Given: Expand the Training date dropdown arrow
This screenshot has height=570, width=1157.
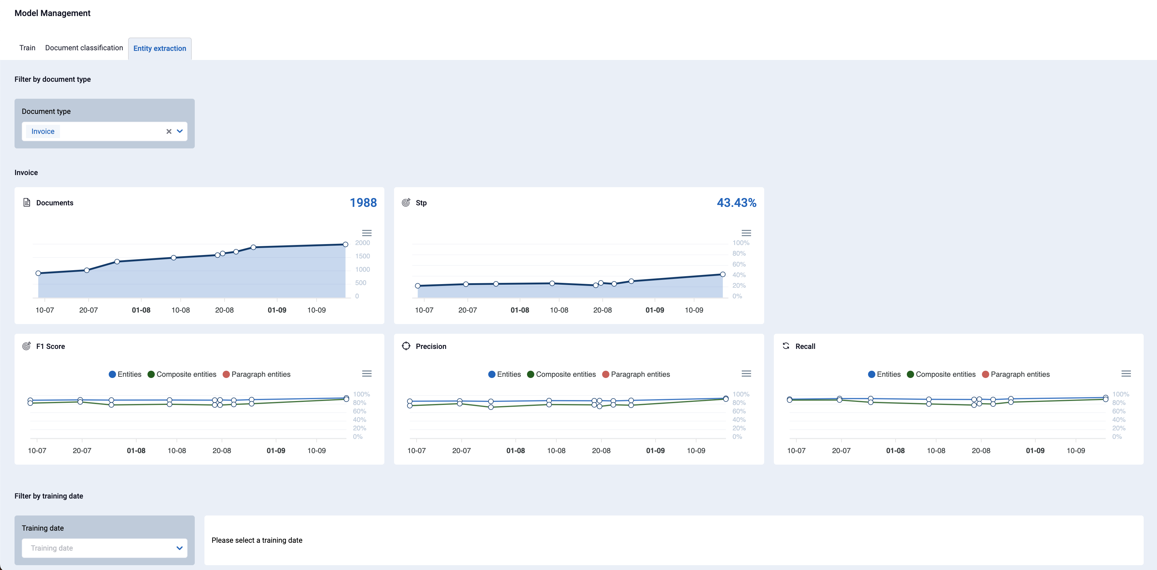Looking at the screenshot, I should [x=180, y=548].
